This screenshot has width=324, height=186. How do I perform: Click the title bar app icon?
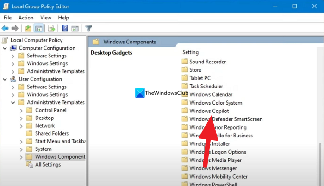coord(6,6)
